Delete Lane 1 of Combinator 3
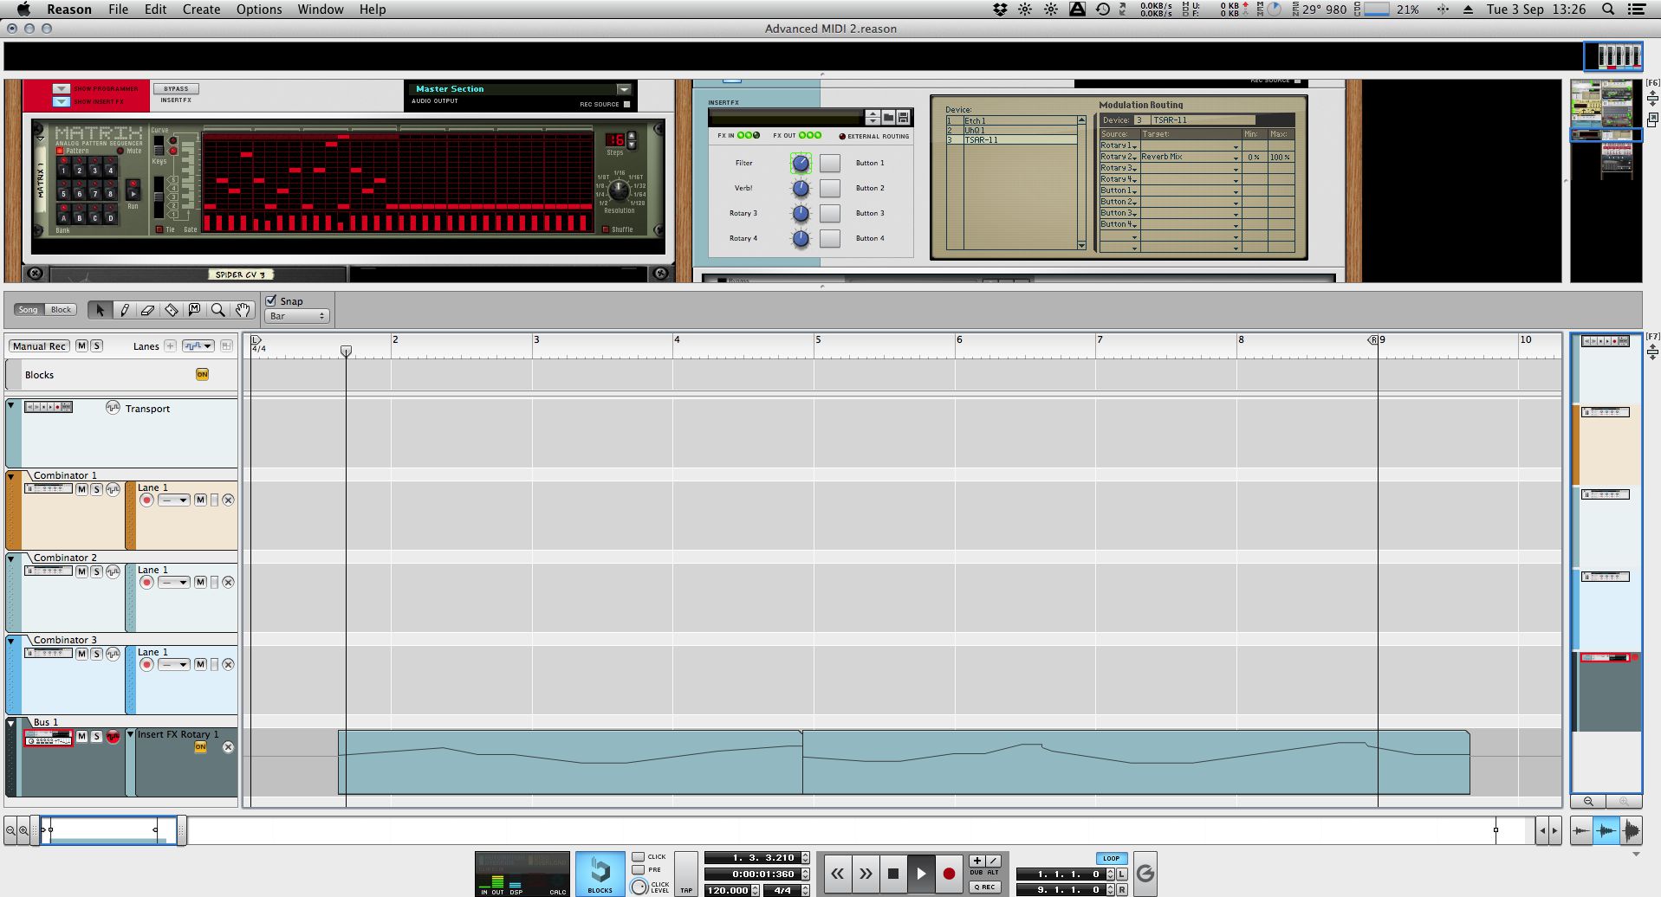 tap(228, 664)
